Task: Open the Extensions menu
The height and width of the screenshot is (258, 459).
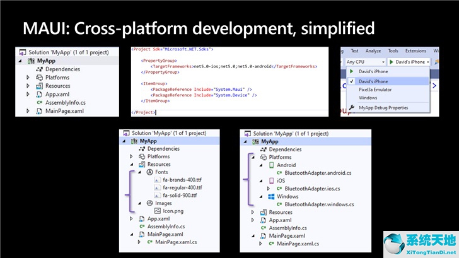Action: click(415, 51)
